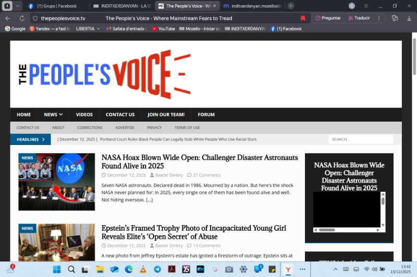This screenshot has width=417, height=277.
Task: Open the VIDEOS menu item
Action: (84, 114)
